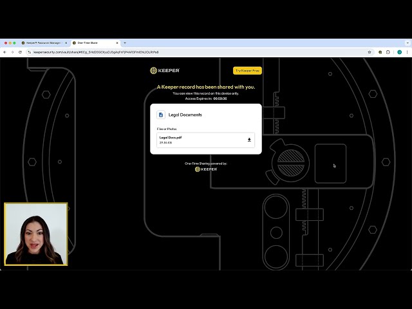Viewport: 412px width, 309px height.
Task: Close the One-Time Share tab
Action: pyautogui.click(x=117, y=43)
